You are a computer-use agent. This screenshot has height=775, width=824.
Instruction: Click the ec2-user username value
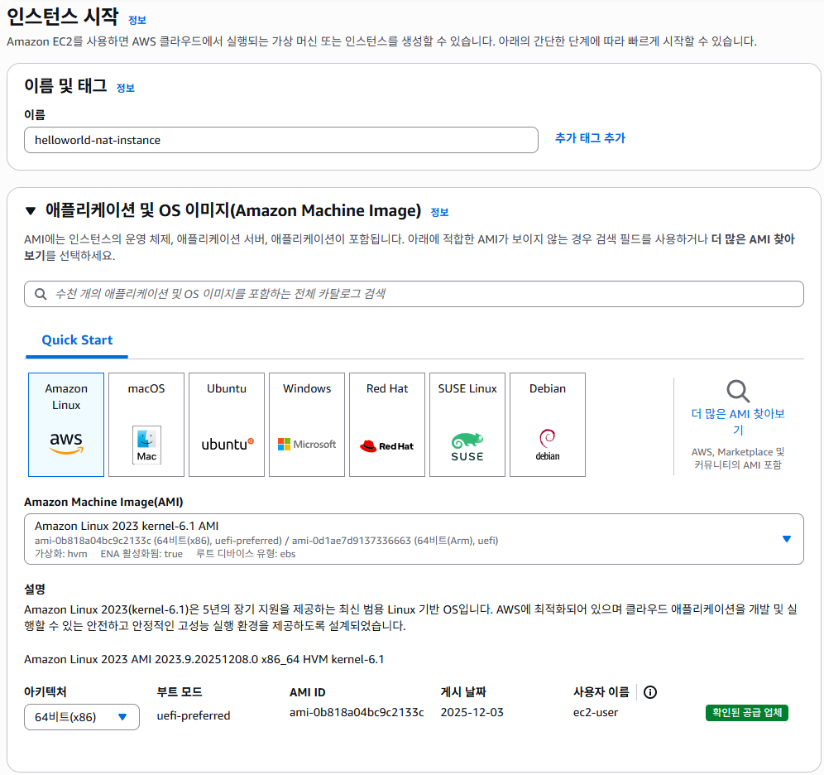click(x=596, y=712)
